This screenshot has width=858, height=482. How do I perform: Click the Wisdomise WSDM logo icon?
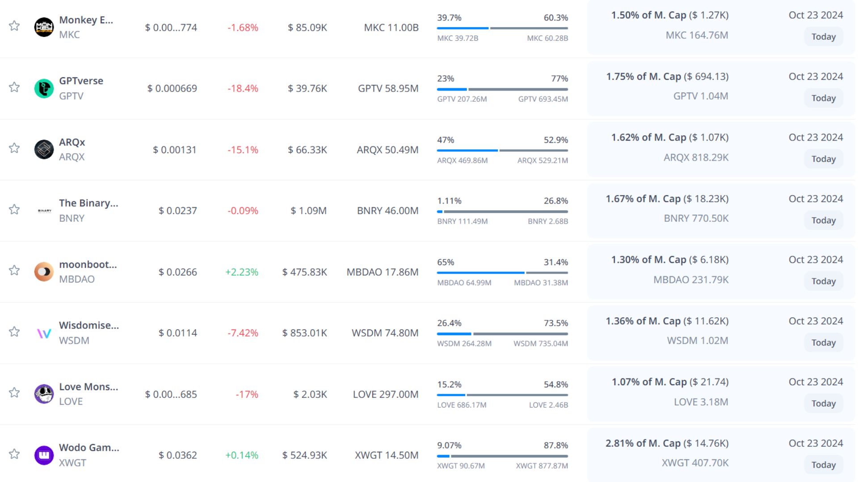coord(44,333)
